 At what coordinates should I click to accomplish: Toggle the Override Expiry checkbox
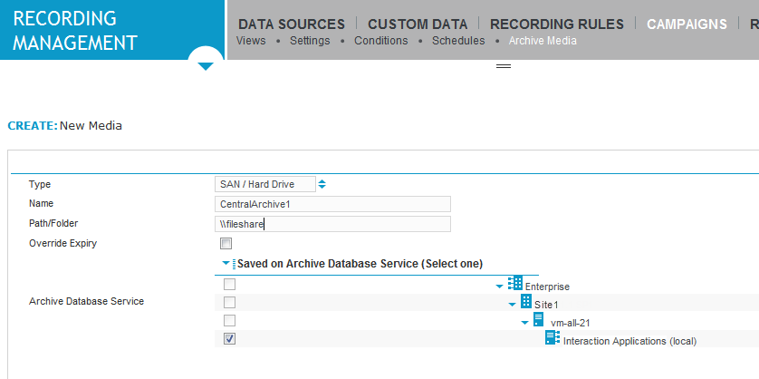226,243
